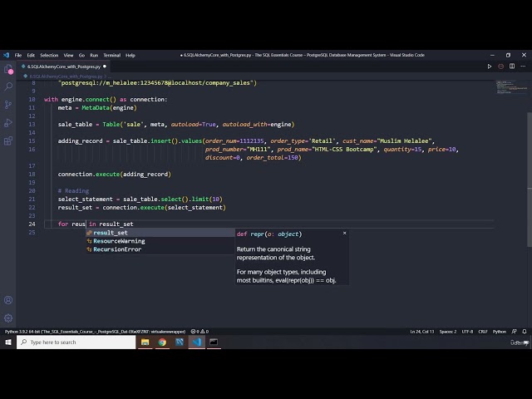Click the red face icon in editor toolbar
Viewport: 532px width, 399px height.
[x=500, y=66]
